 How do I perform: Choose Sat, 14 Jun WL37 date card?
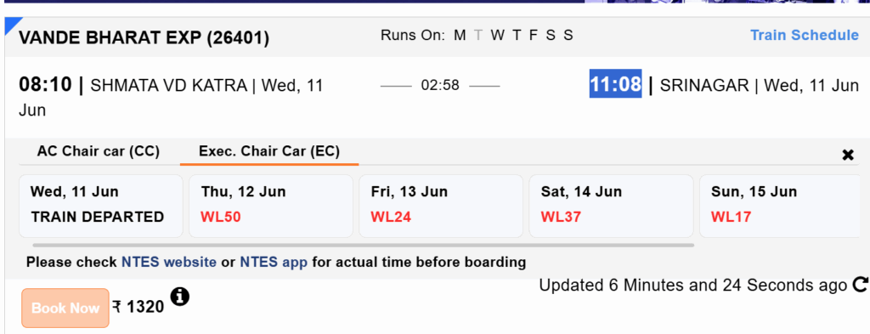tap(611, 206)
